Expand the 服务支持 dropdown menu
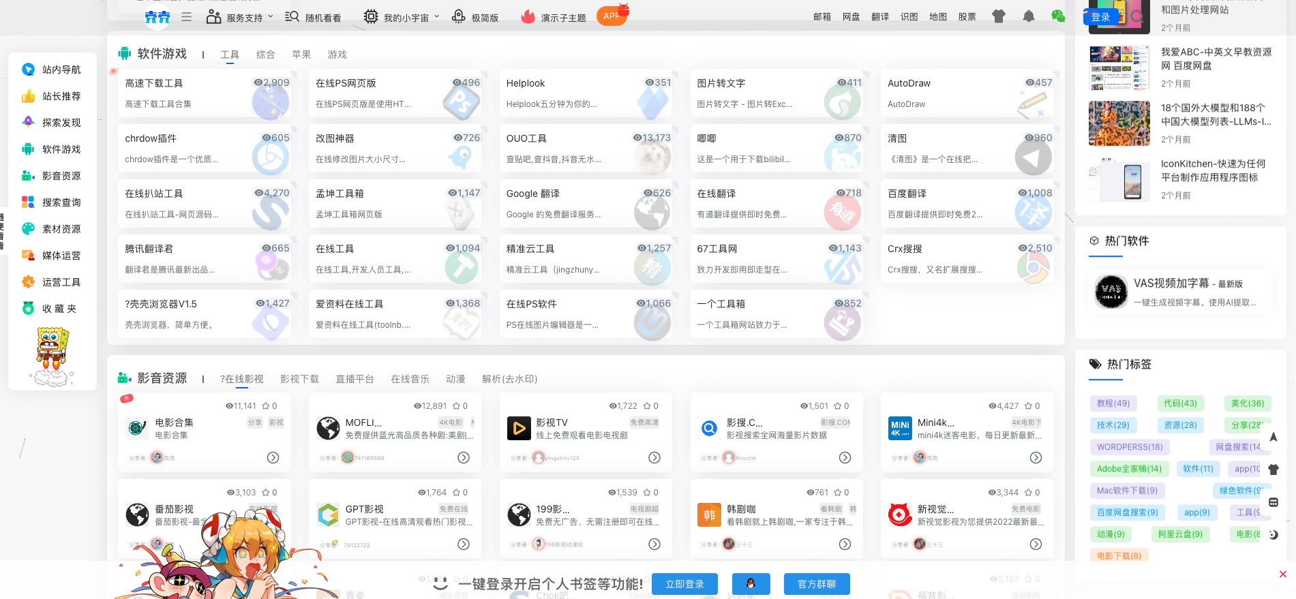The height and width of the screenshot is (599, 1296). tap(240, 18)
